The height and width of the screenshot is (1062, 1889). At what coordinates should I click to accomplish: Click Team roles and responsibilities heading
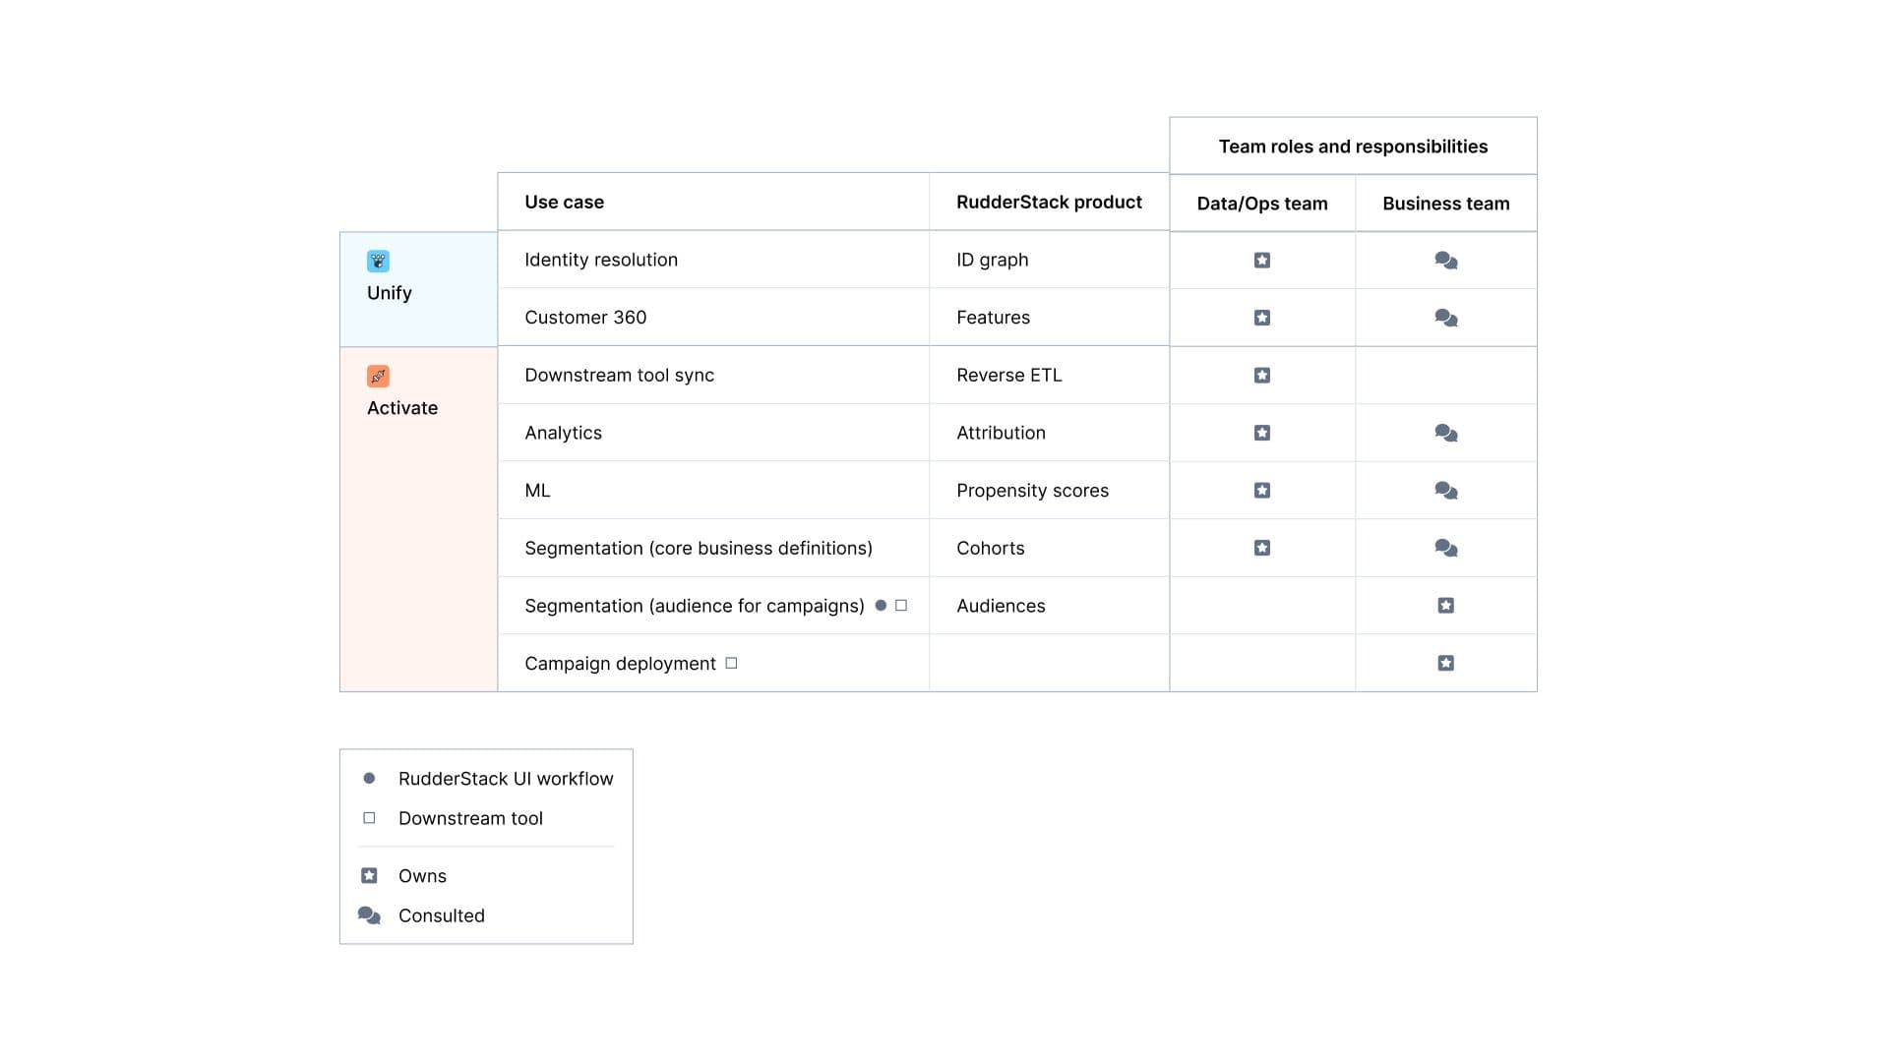[1353, 147]
